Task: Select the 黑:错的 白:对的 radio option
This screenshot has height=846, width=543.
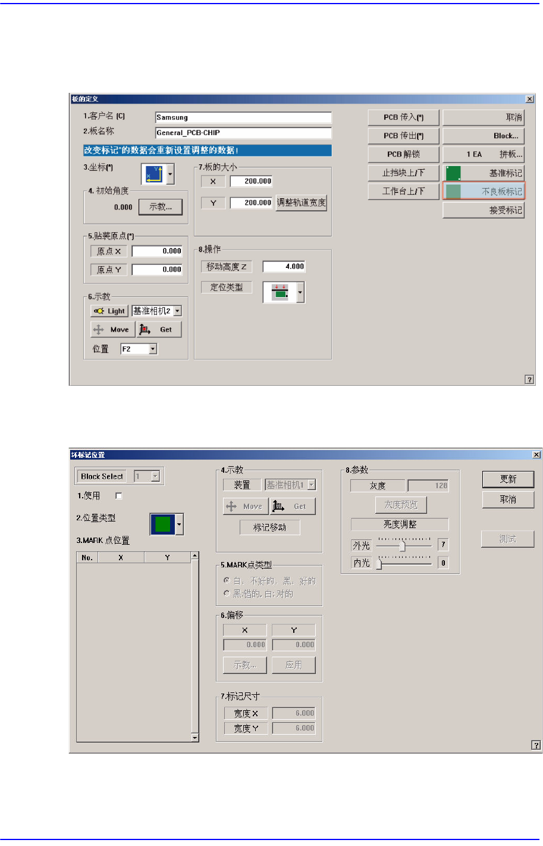Action: coord(227,593)
